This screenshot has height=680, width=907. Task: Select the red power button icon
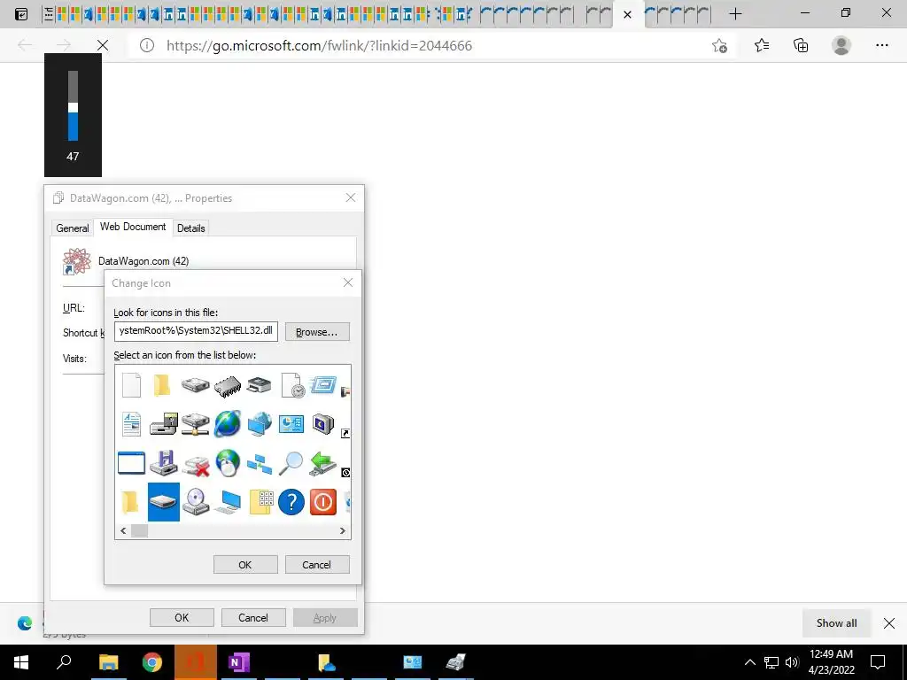[x=322, y=502]
